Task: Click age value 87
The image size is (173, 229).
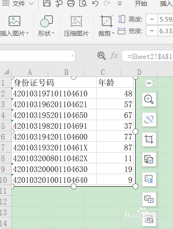Action: (128, 148)
